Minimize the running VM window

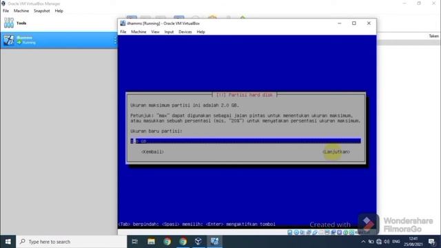click(340, 23)
